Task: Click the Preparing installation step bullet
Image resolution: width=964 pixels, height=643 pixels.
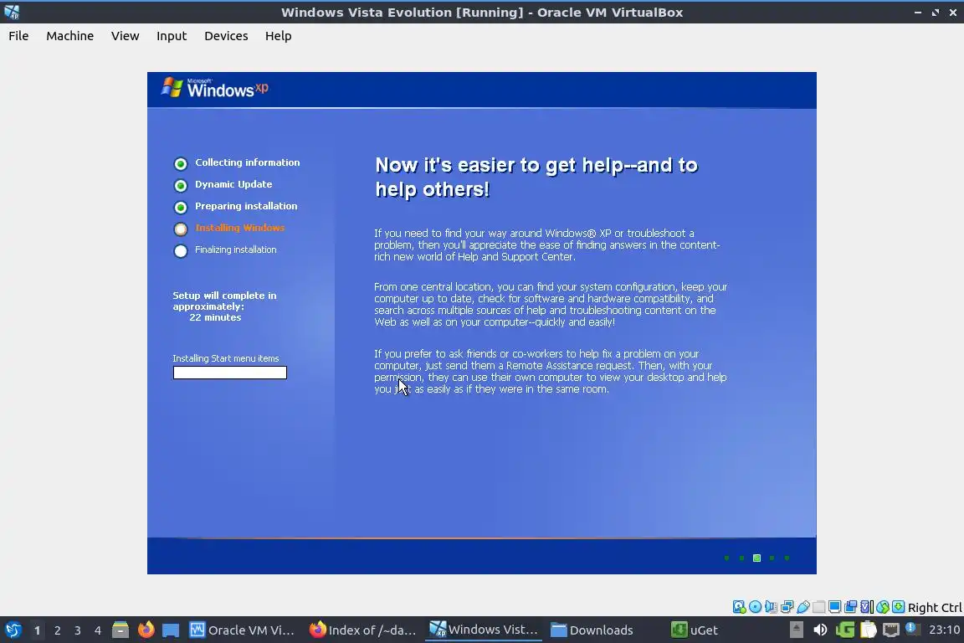Action: click(180, 208)
